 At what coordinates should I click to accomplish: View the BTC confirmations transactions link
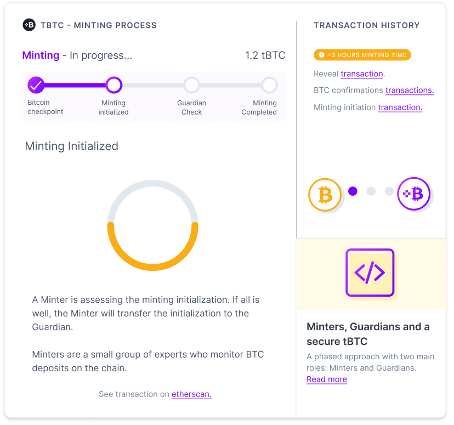pyautogui.click(x=411, y=90)
